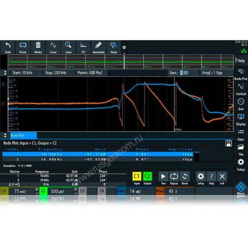
Task: Open the FFT function
Action: point(83,47)
